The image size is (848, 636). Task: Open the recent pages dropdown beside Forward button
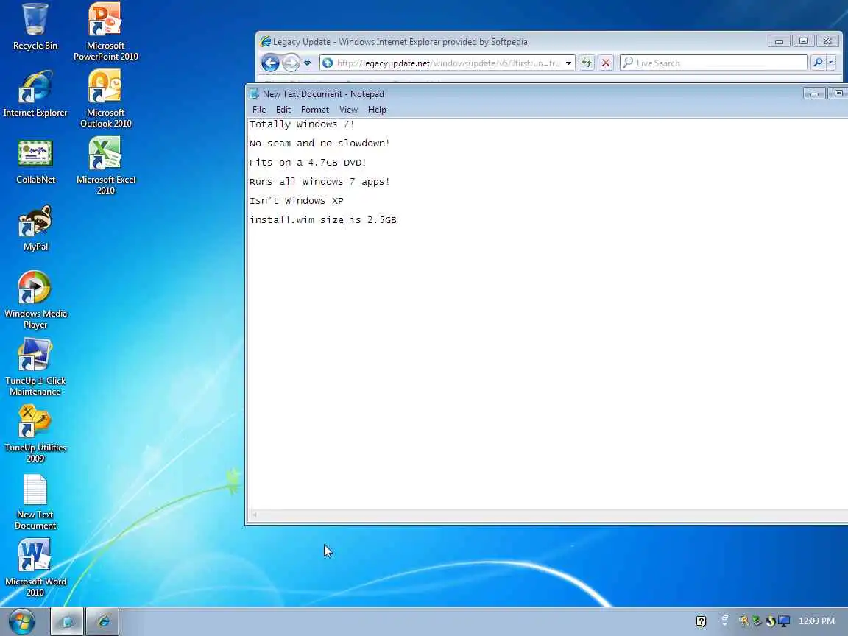coord(307,63)
